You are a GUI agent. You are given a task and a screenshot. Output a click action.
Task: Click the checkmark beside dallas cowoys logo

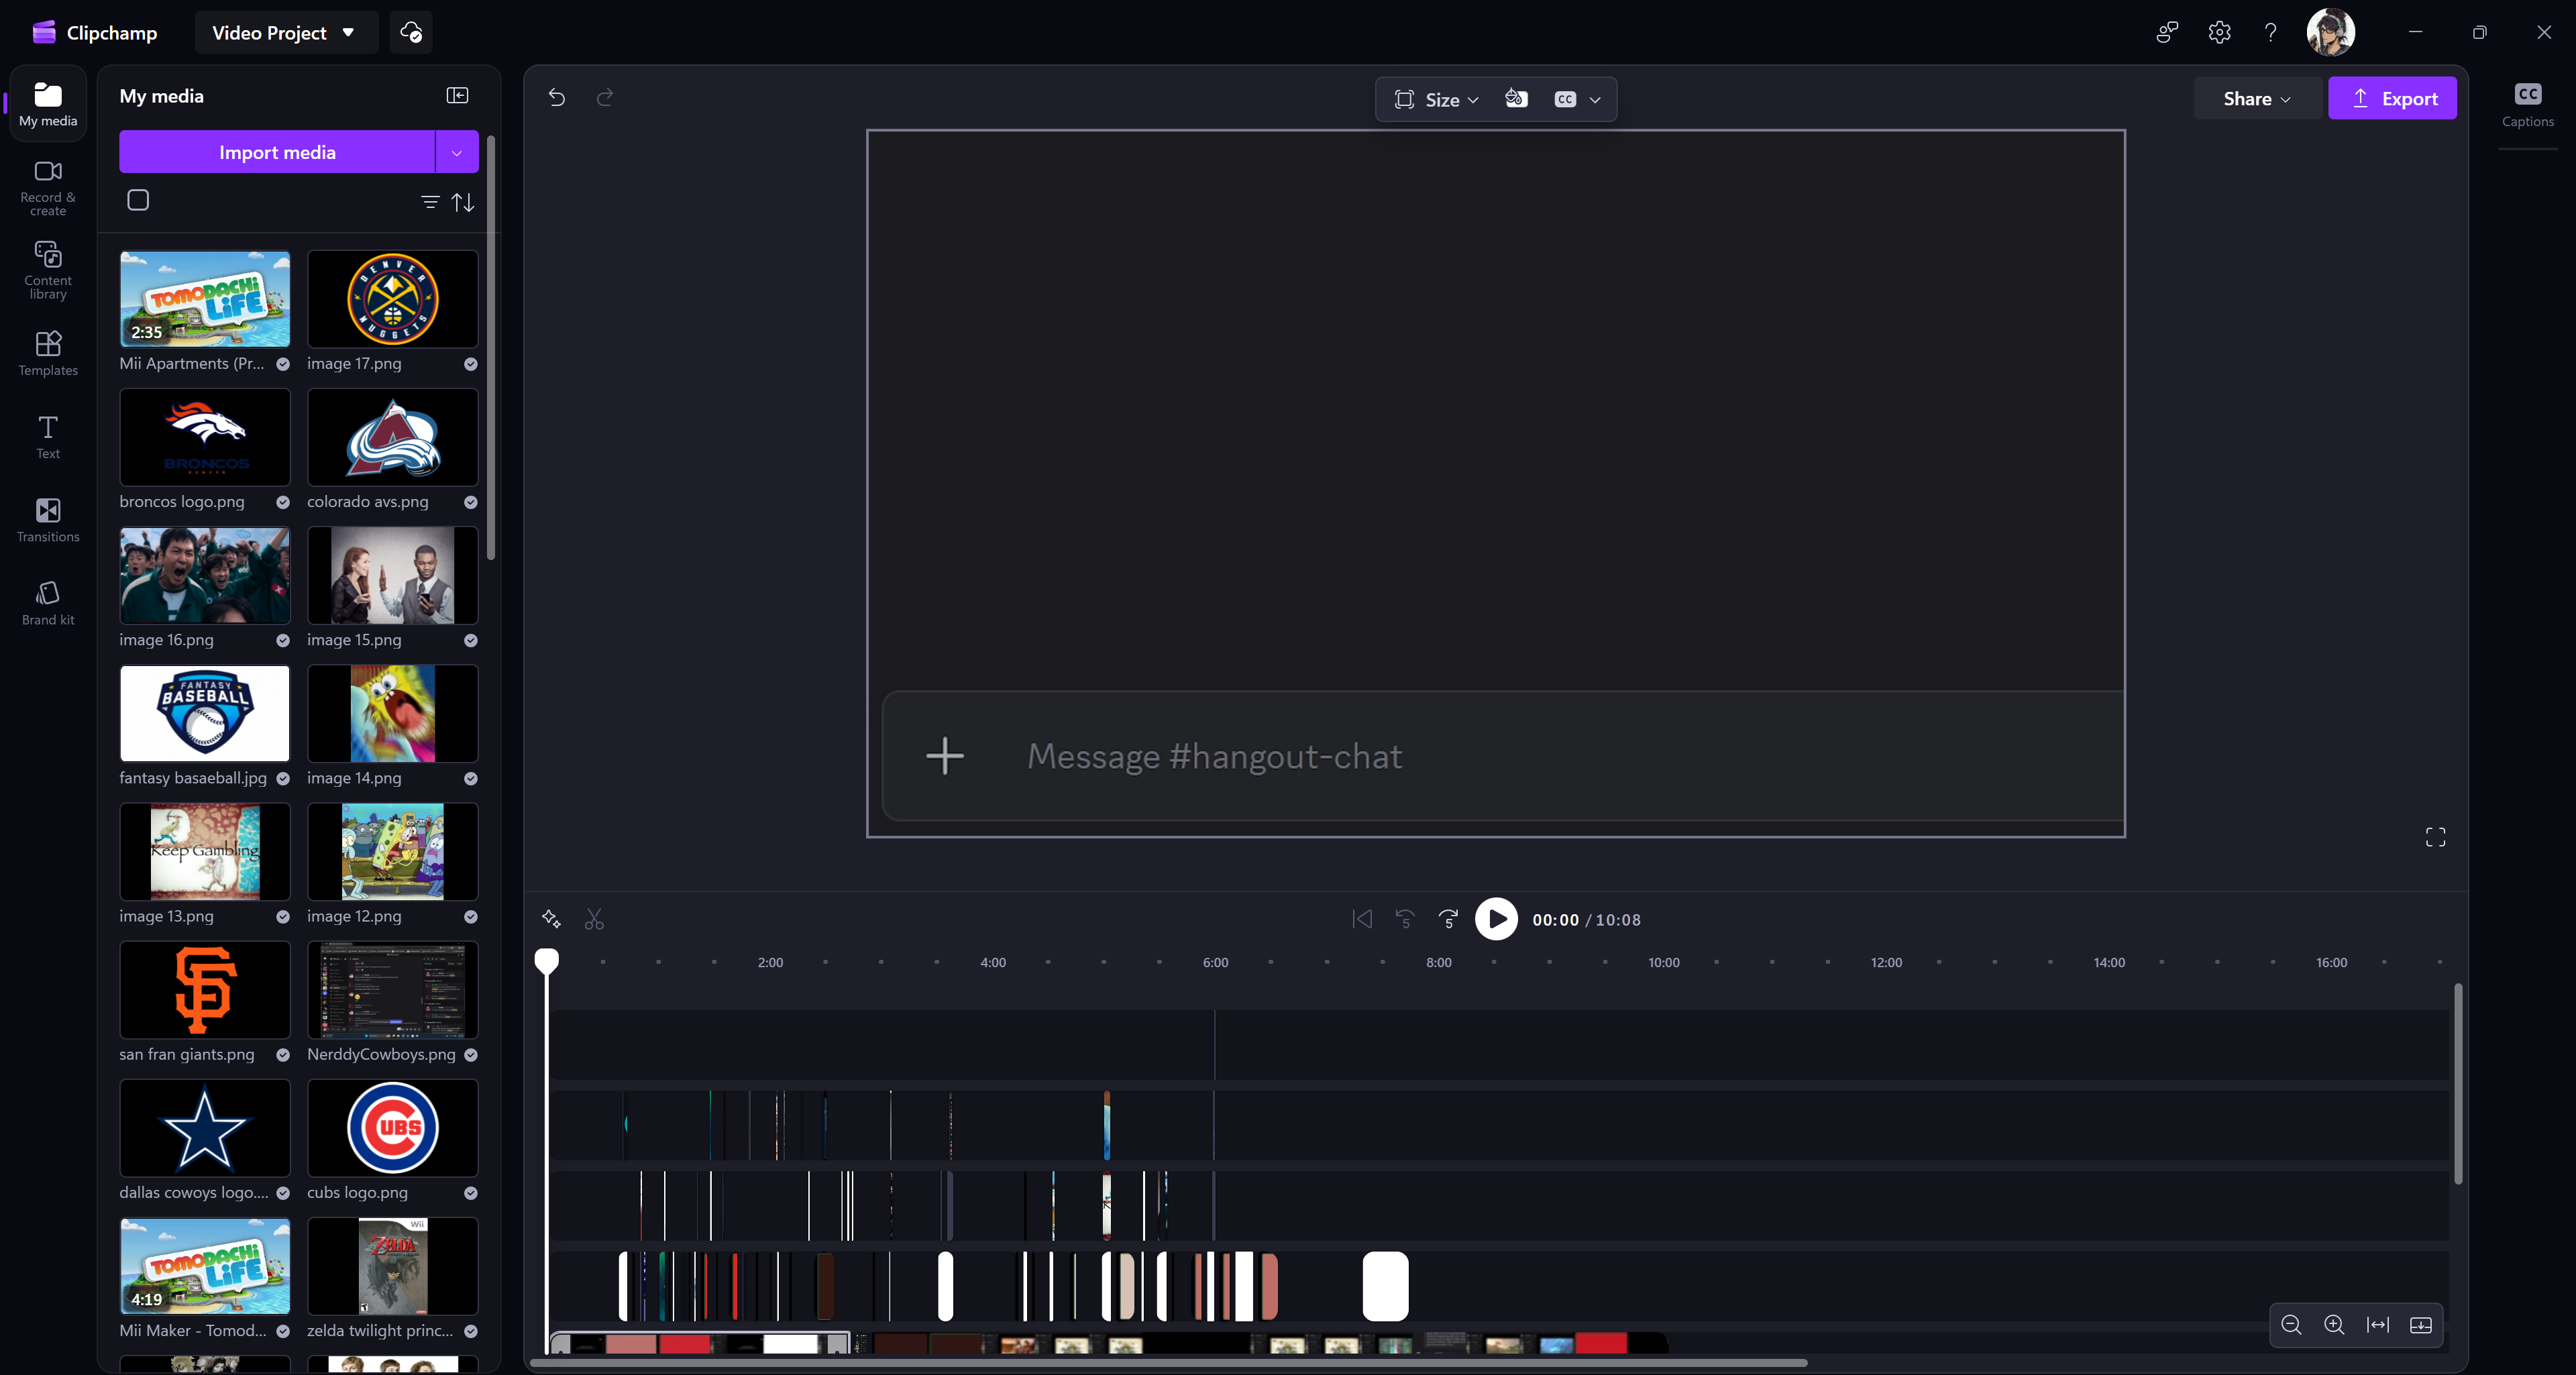click(283, 1192)
